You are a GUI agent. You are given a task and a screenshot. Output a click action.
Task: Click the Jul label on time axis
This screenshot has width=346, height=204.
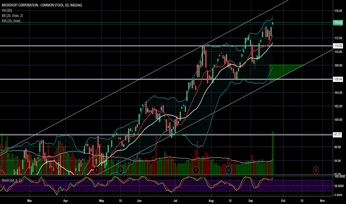pyautogui.click(x=175, y=201)
